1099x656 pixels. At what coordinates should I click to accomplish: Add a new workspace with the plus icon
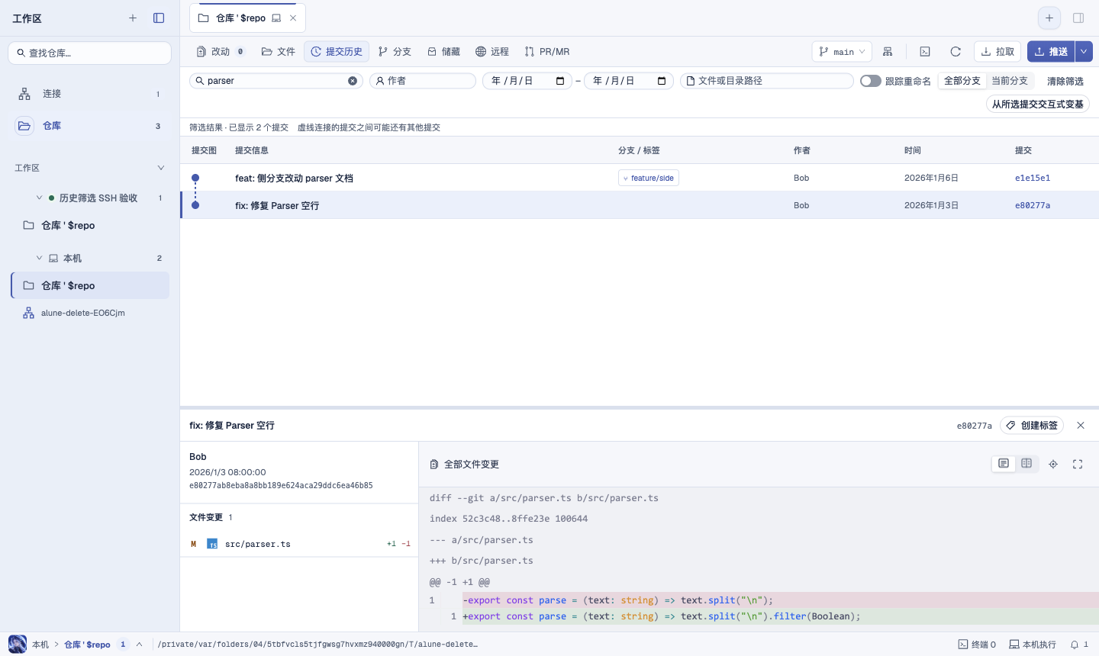[x=133, y=18]
